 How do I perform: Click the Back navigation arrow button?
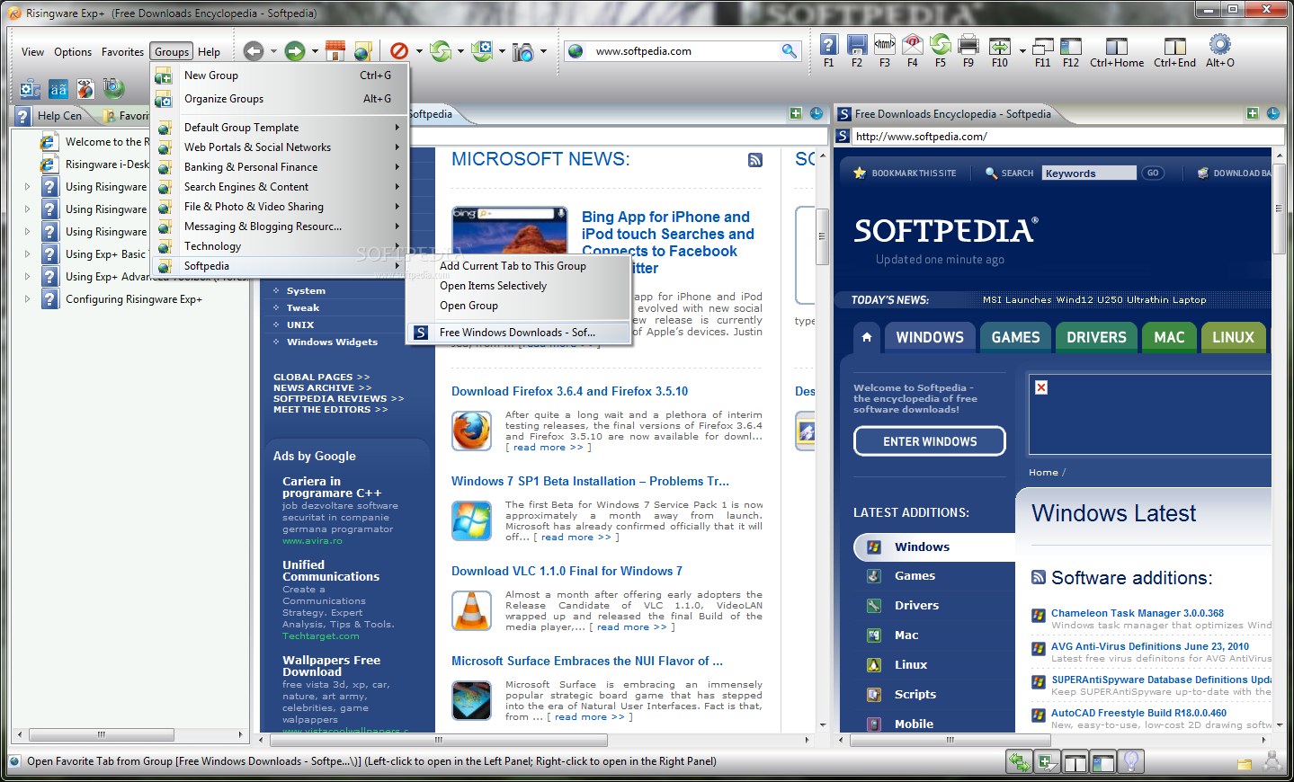click(x=254, y=51)
